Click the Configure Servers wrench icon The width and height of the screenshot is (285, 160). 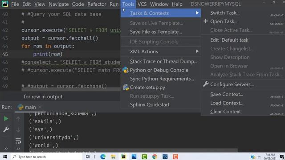point(206,84)
